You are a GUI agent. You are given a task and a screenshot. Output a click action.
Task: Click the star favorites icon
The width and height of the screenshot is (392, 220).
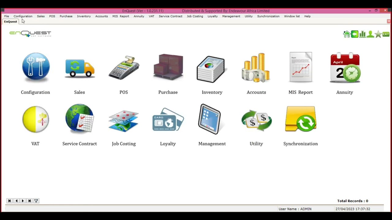click(378, 34)
